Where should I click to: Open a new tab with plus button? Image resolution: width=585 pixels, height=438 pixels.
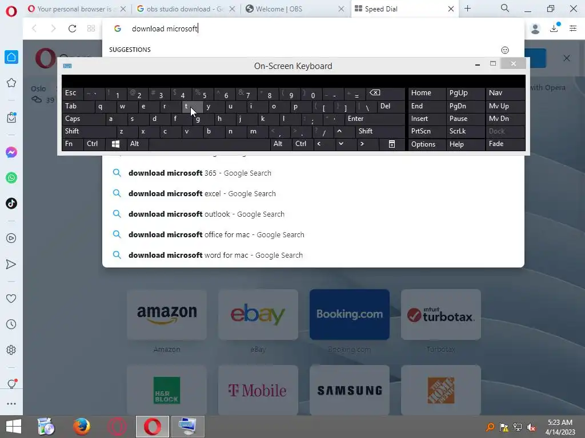point(467,8)
